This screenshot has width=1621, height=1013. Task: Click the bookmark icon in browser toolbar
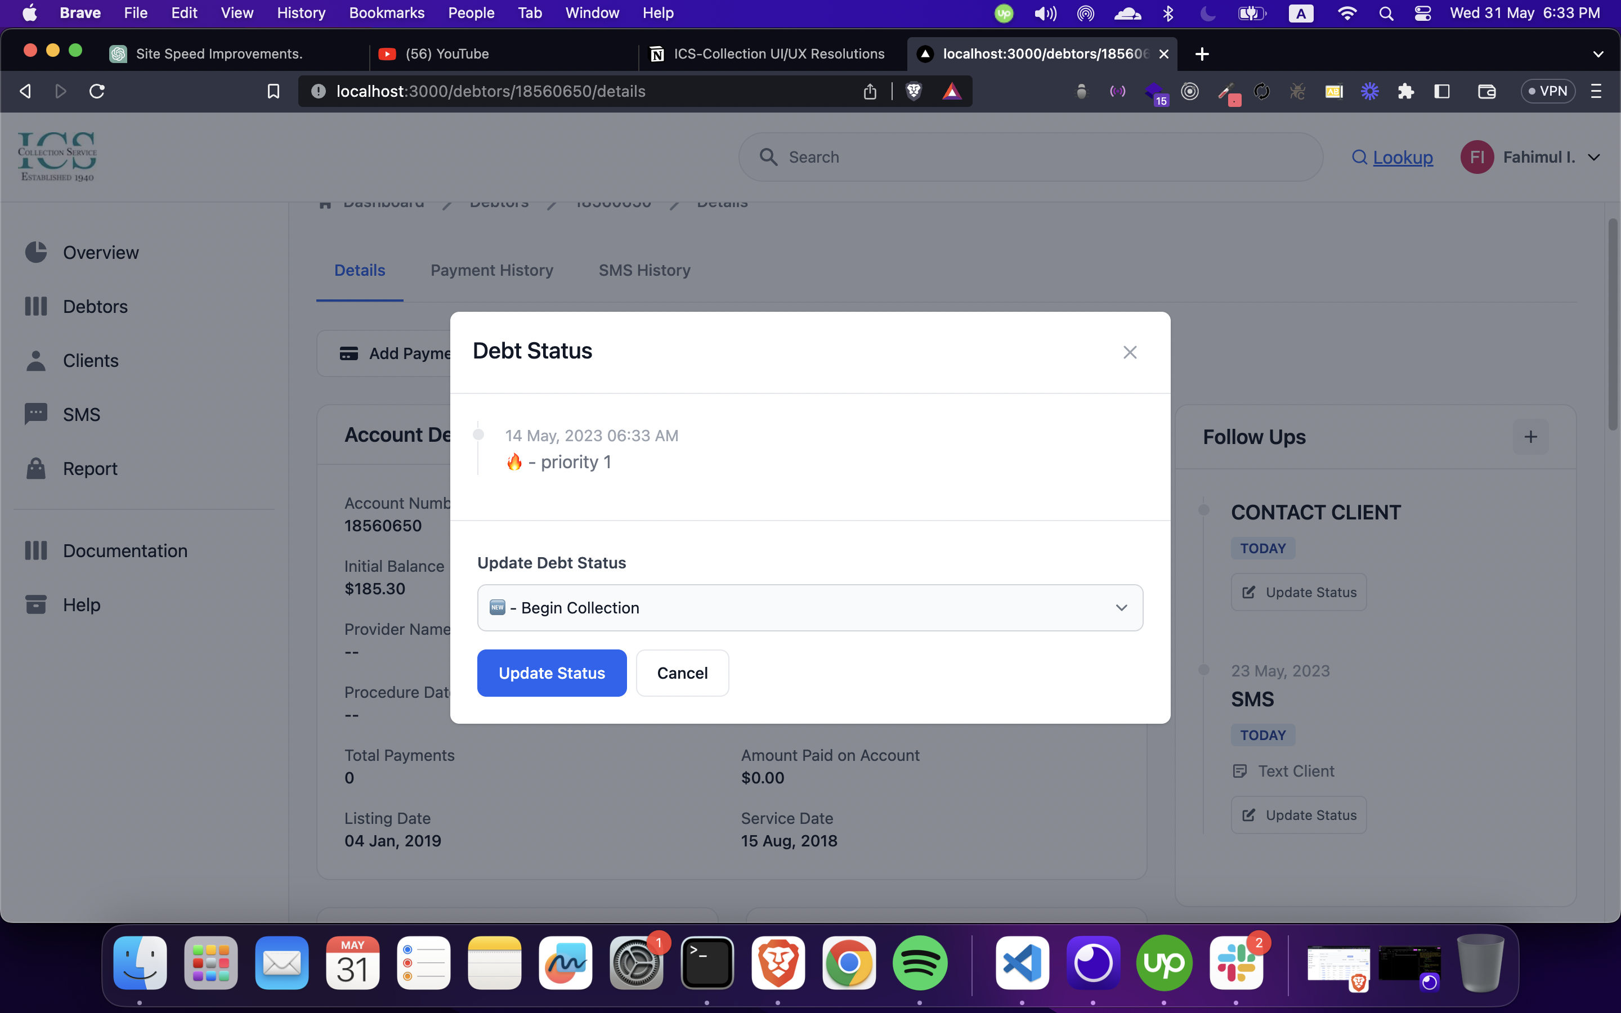[x=274, y=91]
